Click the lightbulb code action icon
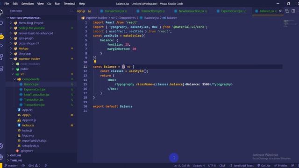299x168 pixels. tap(95, 62)
